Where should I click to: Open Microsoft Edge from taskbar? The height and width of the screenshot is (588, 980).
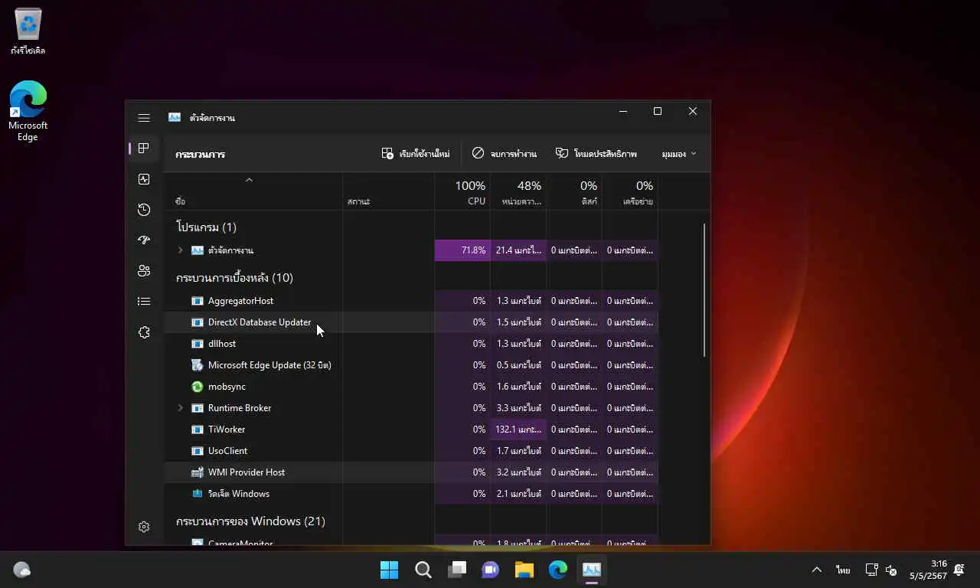(557, 570)
